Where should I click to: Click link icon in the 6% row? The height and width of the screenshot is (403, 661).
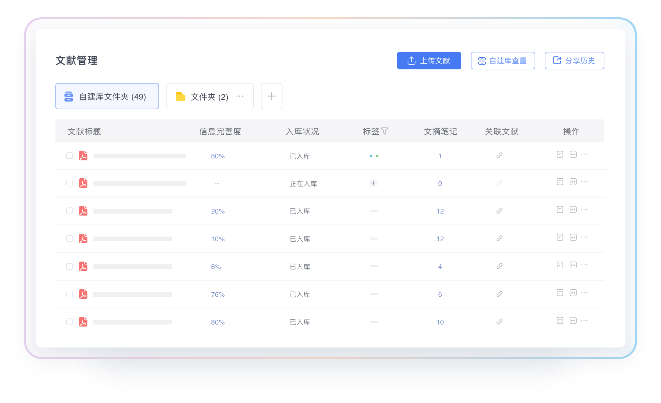tap(499, 266)
